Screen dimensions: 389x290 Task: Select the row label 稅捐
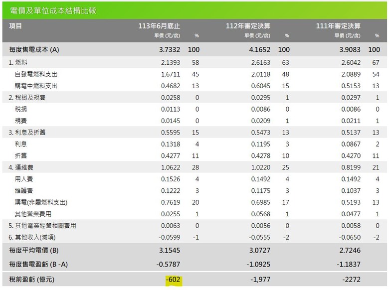(x=20, y=109)
